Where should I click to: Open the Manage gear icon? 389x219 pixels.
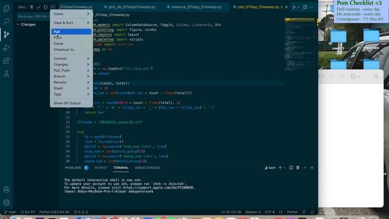pyautogui.click(x=7, y=203)
